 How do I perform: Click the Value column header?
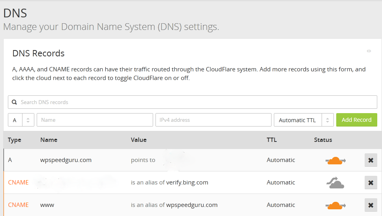point(139,140)
